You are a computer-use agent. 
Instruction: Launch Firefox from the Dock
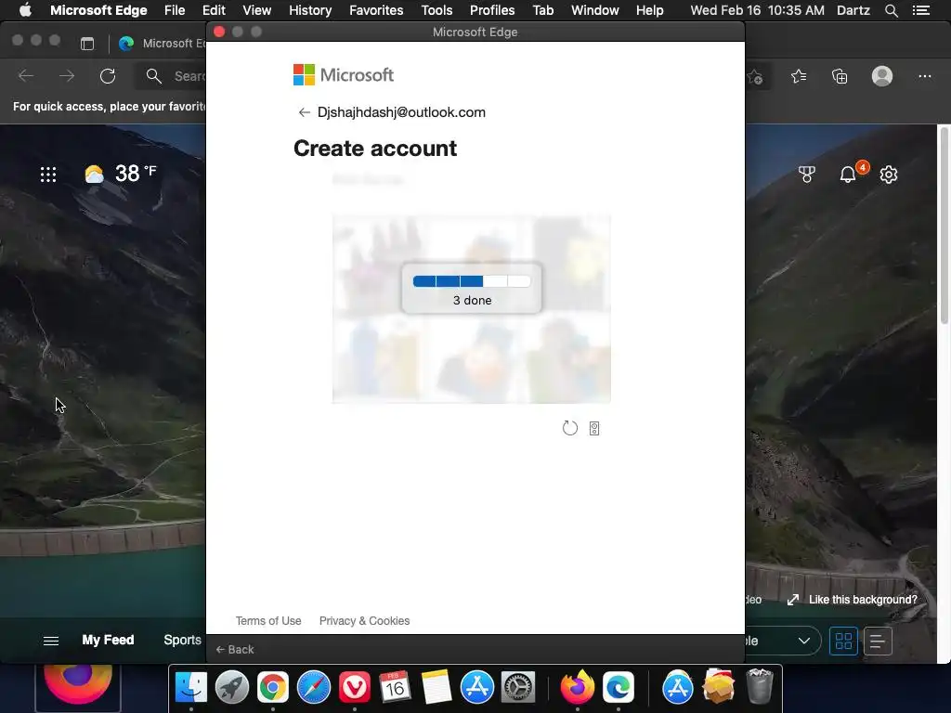pyautogui.click(x=577, y=687)
